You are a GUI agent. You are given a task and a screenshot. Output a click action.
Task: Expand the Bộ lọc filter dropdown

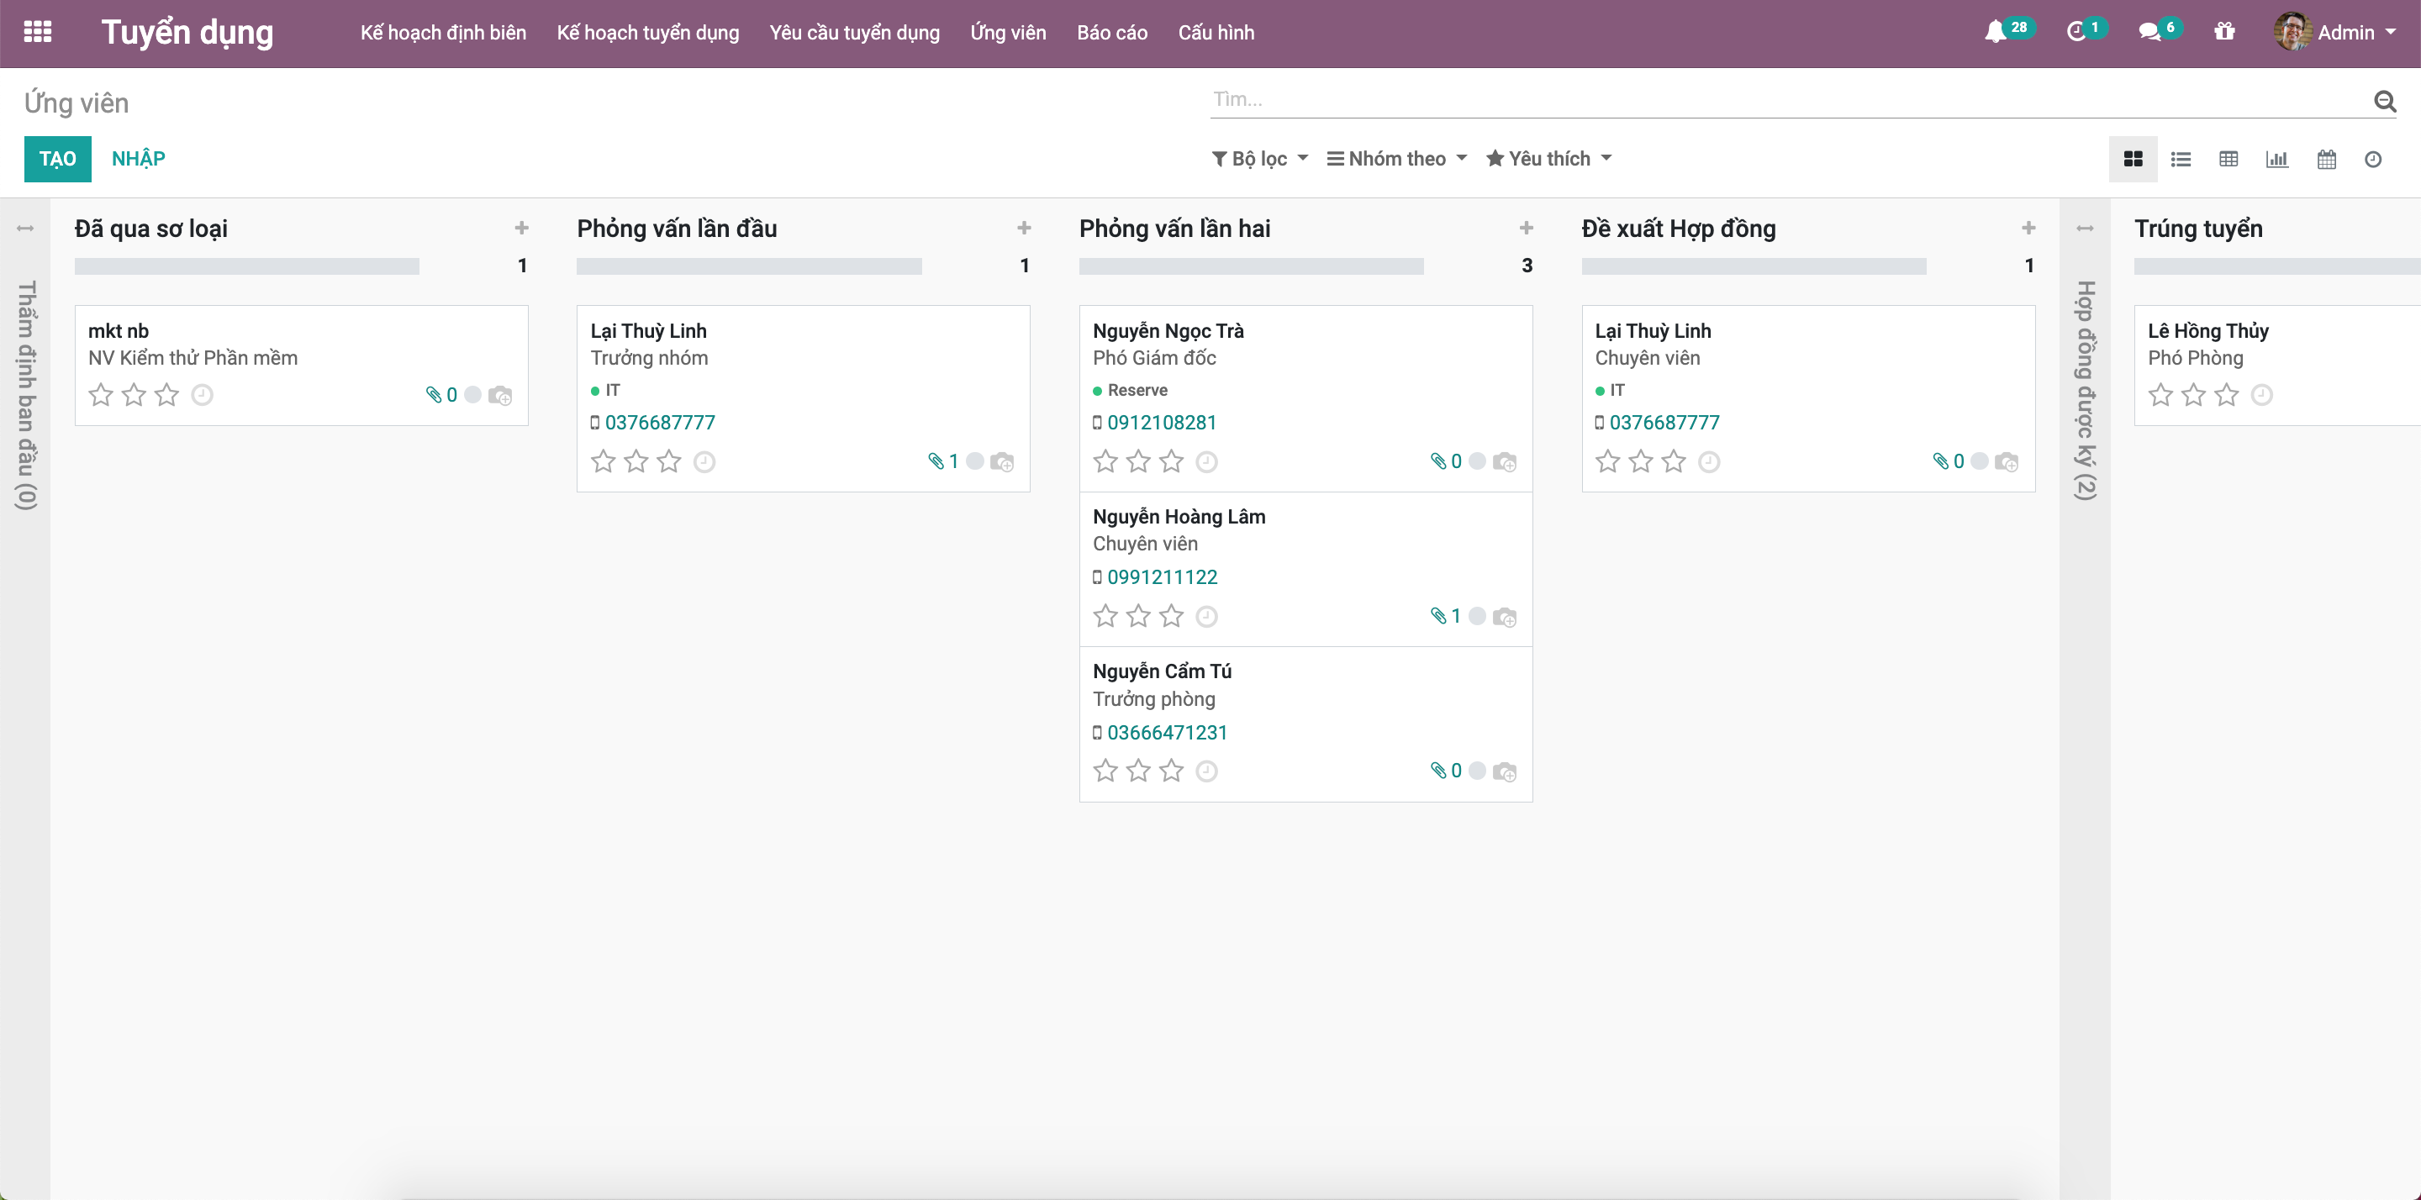click(x=1259, y=159)
